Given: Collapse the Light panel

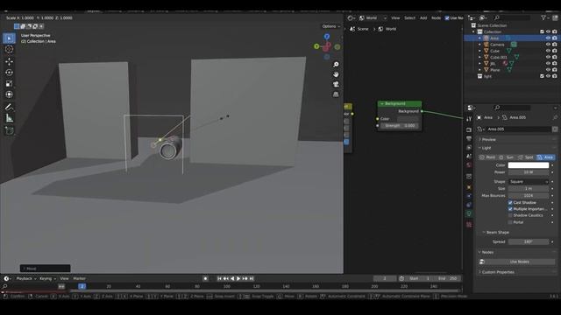Looking at the screenshot, I should (x=486, y=148).
